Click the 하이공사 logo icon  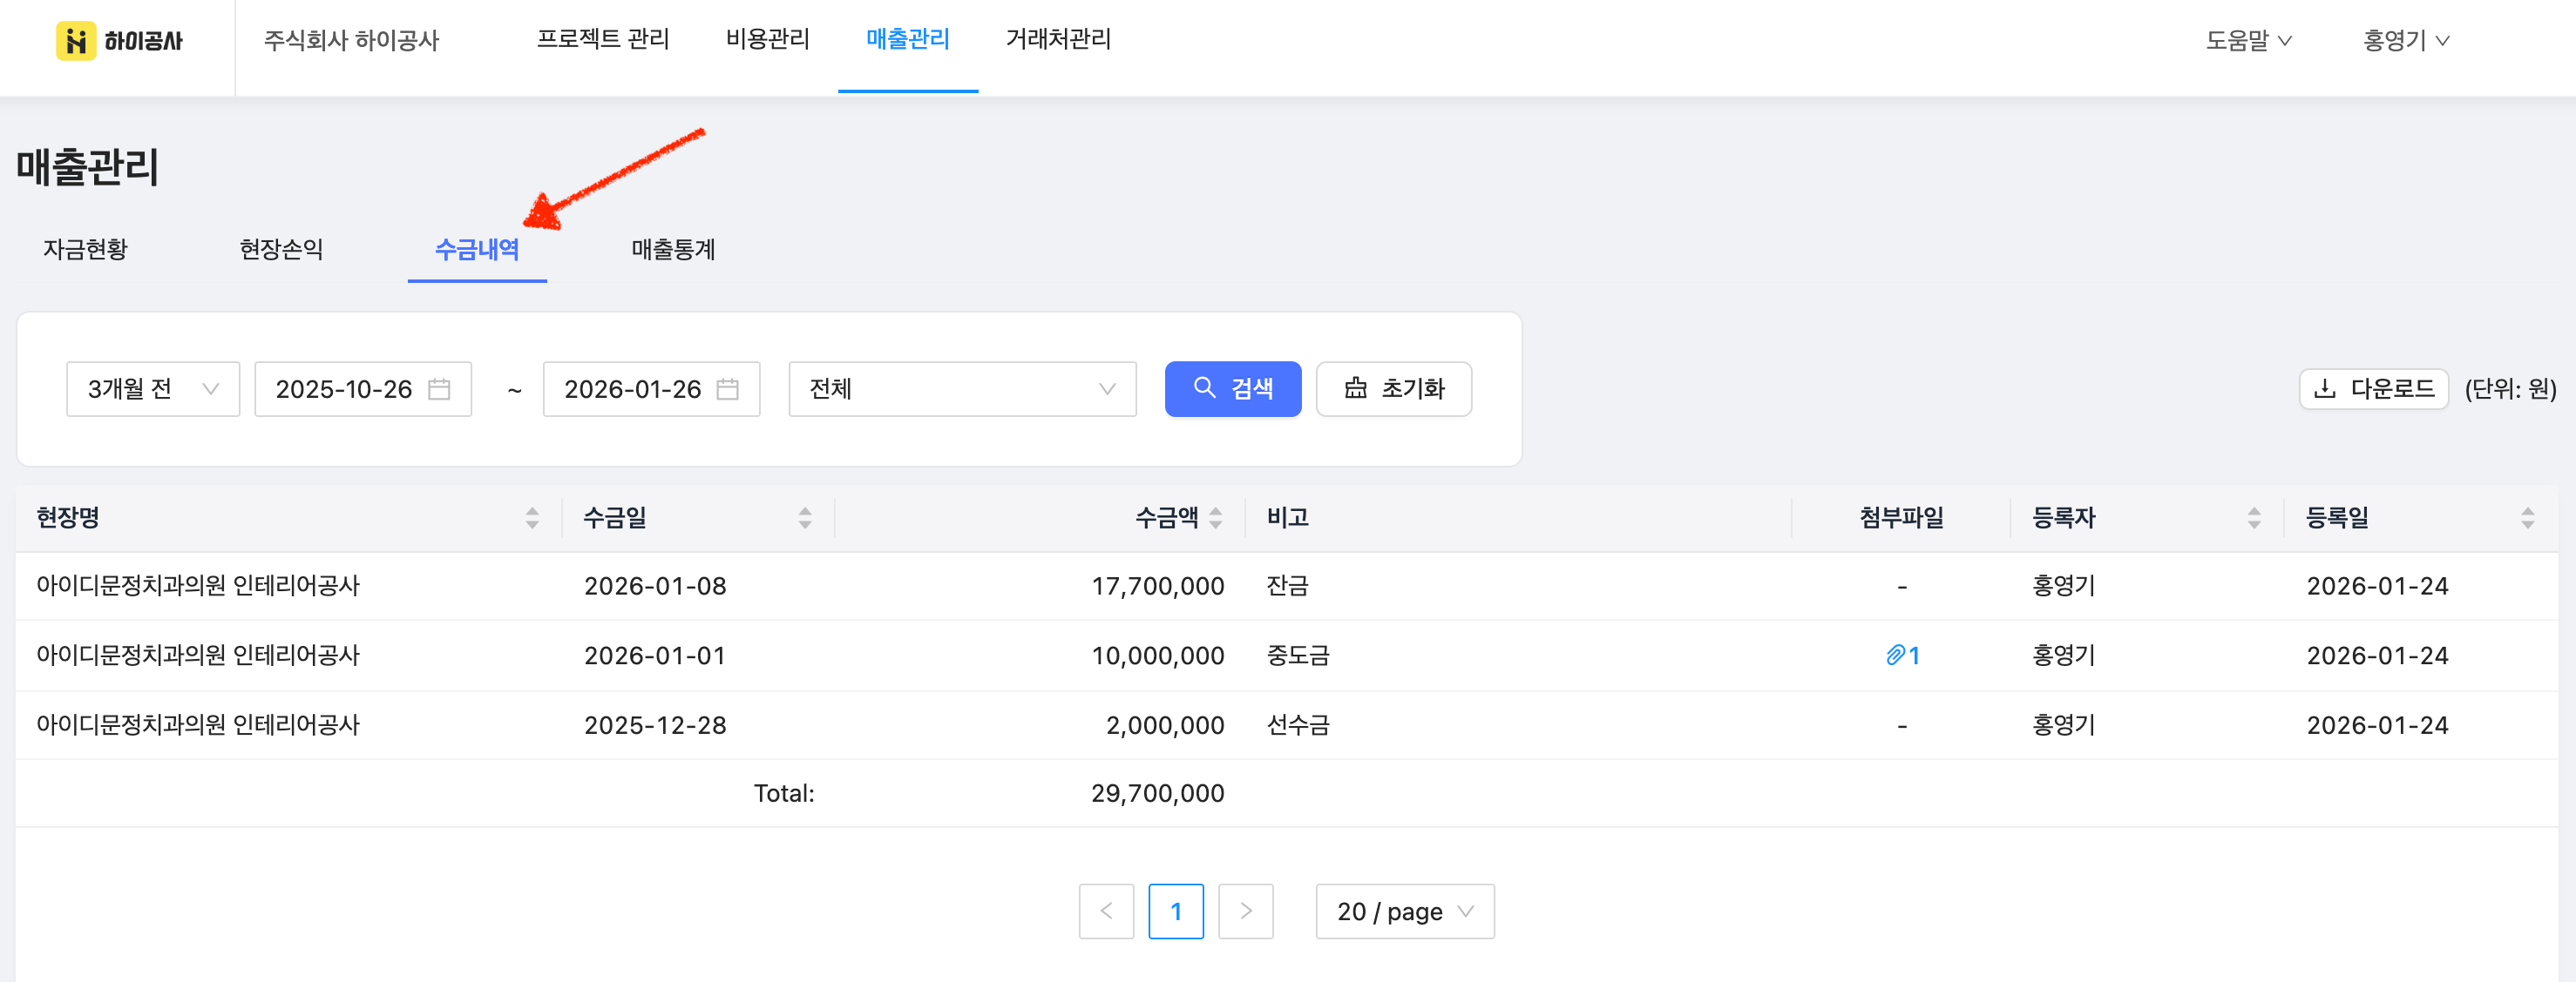point(76,41)
